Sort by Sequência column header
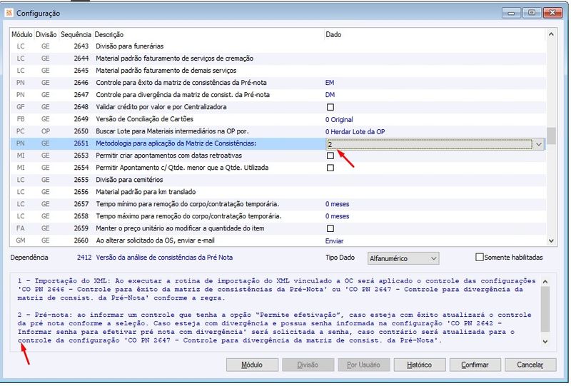571x386 pixels. 76,34
